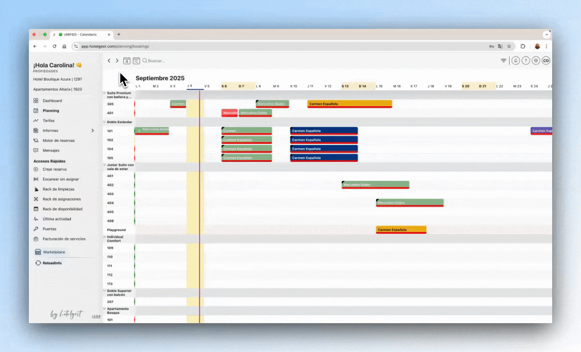Open the planning filter lines icon
Viewport: 581px width, 352px height.
503,61
